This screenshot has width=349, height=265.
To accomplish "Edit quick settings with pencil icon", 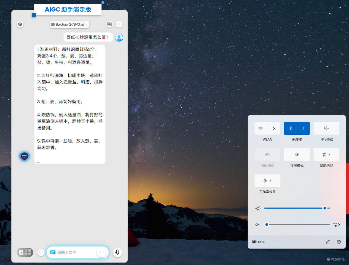I will click(x=328, y=242).
